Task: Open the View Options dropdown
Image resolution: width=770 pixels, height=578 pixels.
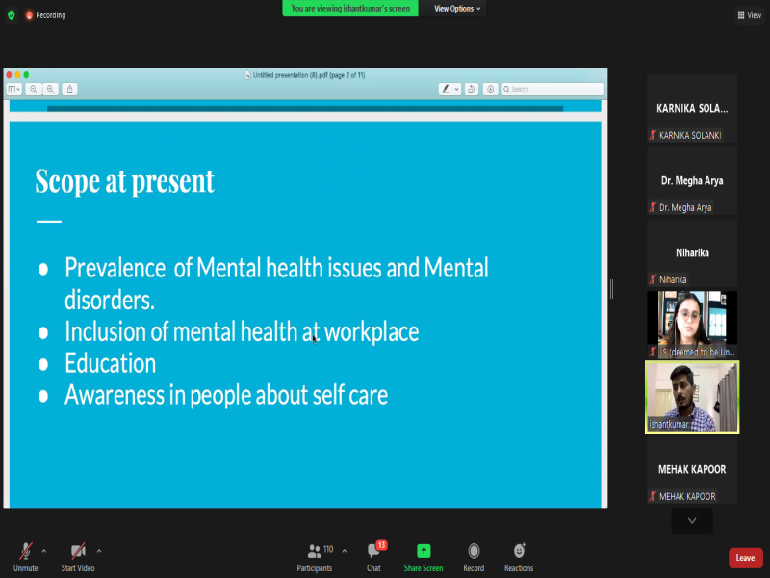Action: [x=457, y=9]
